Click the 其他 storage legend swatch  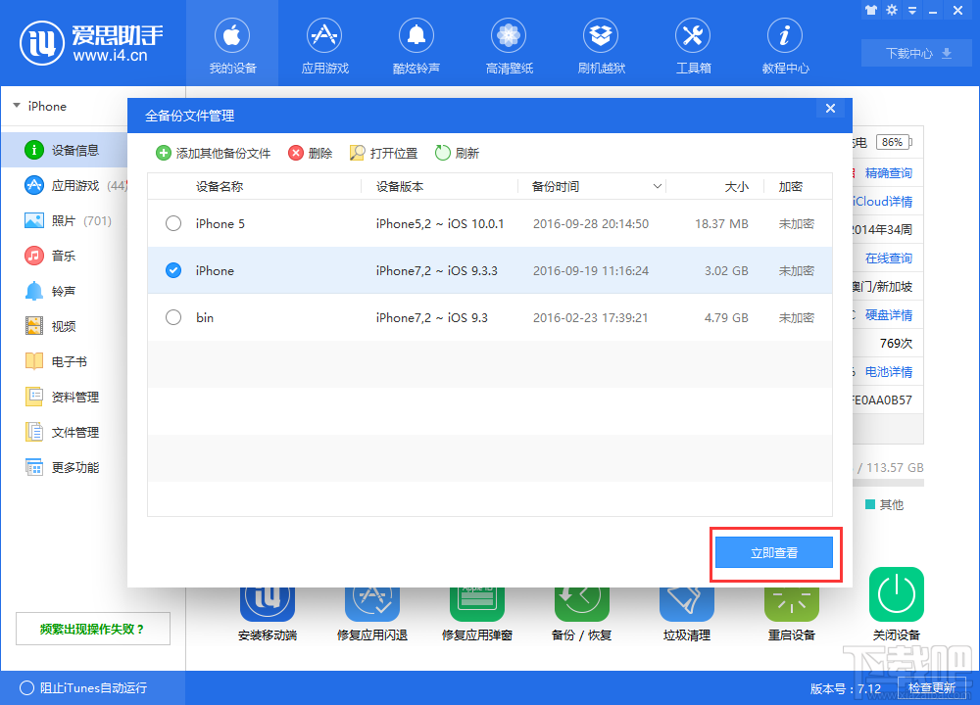click(x=870, y=504)
